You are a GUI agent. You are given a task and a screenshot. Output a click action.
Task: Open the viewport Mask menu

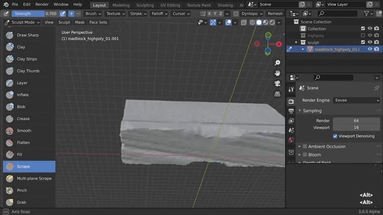pyautogui.click(x=80, y=23)
